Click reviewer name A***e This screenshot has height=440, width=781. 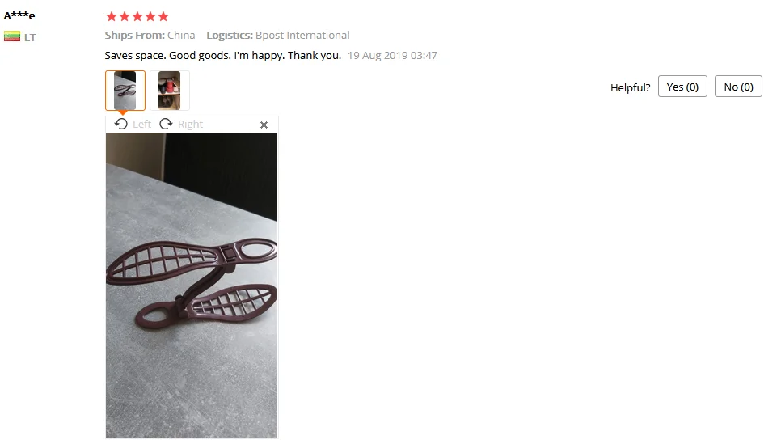coord(19,15)
